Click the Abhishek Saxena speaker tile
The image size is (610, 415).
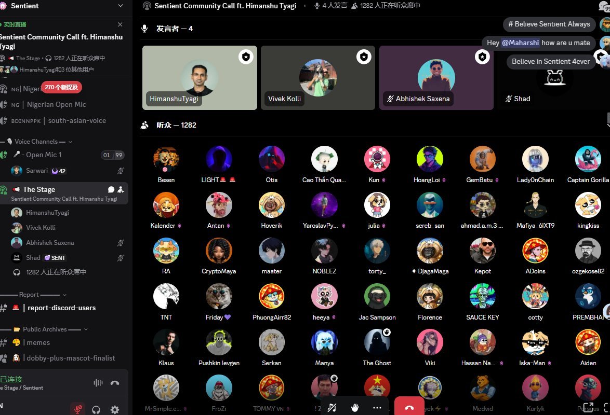[x=436, y=78]
